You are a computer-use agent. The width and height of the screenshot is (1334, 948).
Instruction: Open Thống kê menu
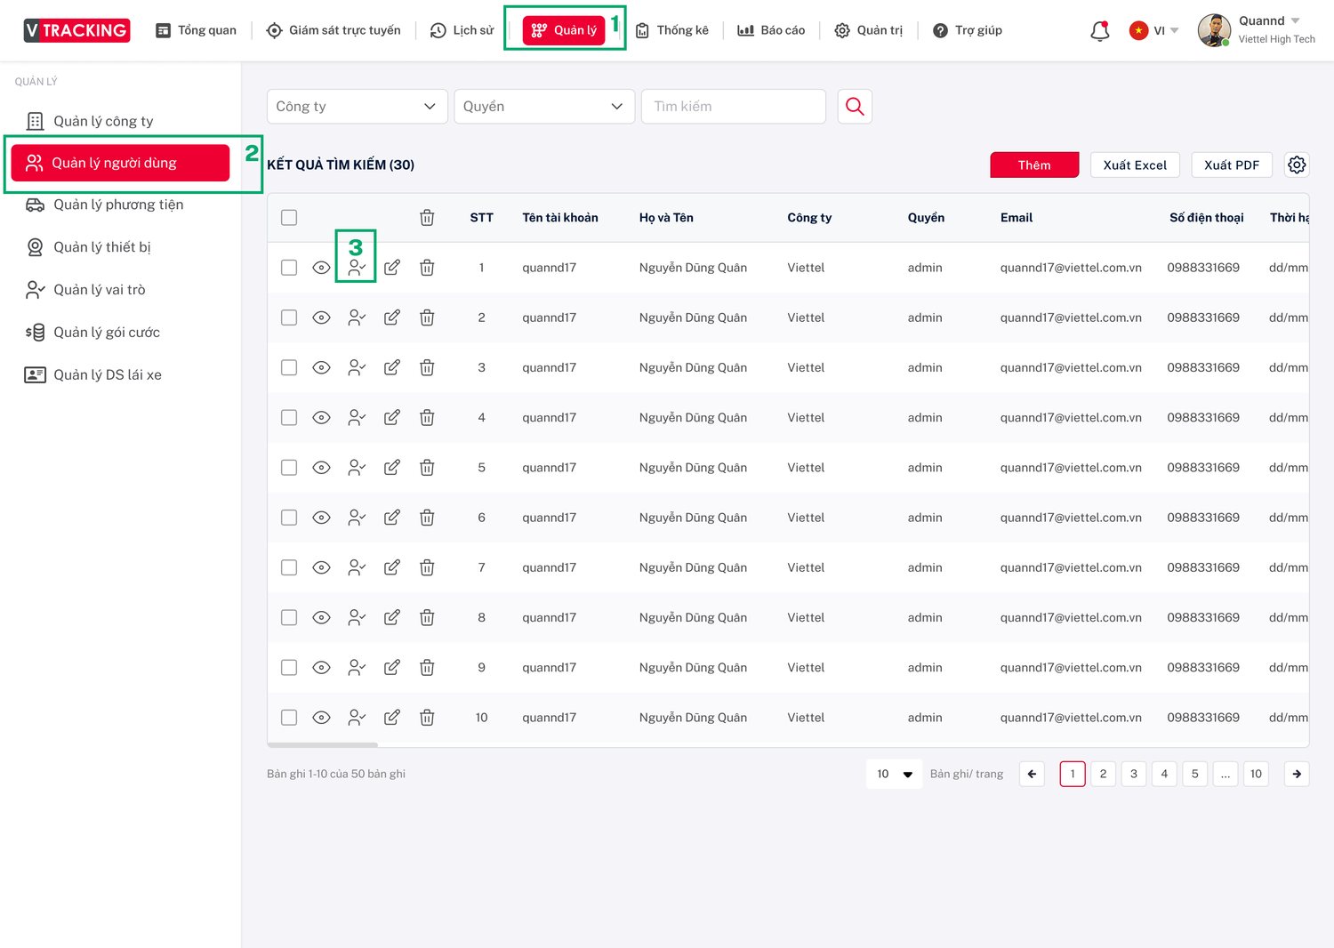click(x=671, y=30)
